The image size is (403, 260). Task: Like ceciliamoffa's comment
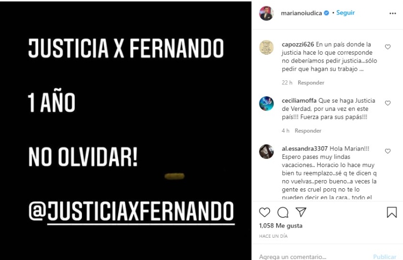387,103
